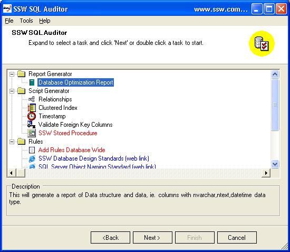290x252 pixels.
Task: Click the yellow database checklist logo
Action: pyautogui.click(x=262, y=43)
